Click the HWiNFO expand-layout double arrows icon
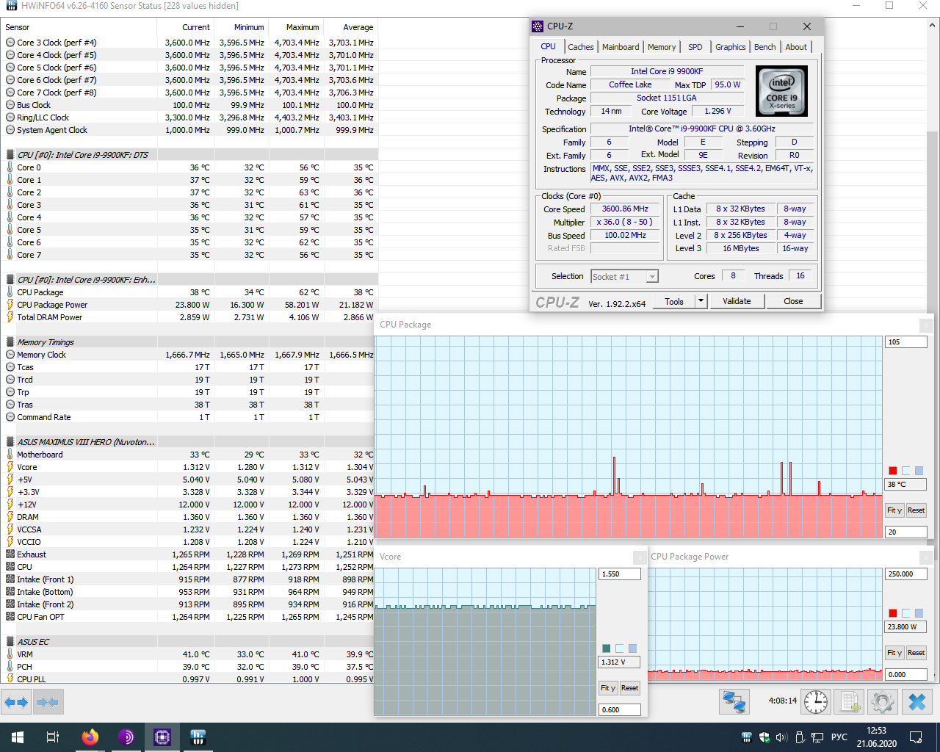The height and width of the screenshot is (752, 940). pos(16,702)
